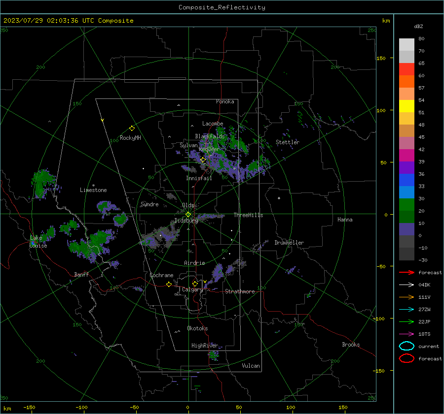Viewport: 444px width, 414px height.
Task: Click the Vulcan label
Action: pyautogui.click(x=251, y=366)
